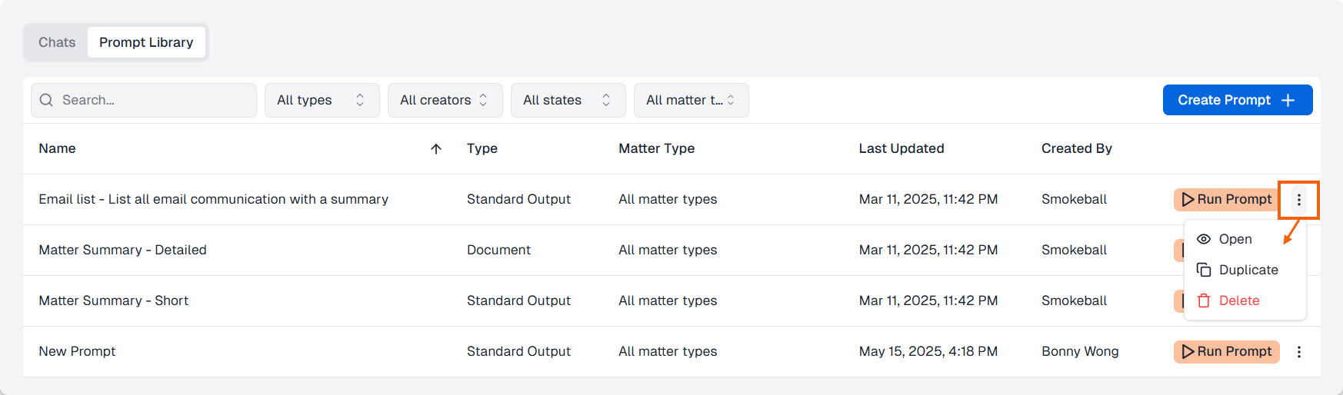
Task: Open the All matter types filter dropdown
Action: (x=691, y=100)
